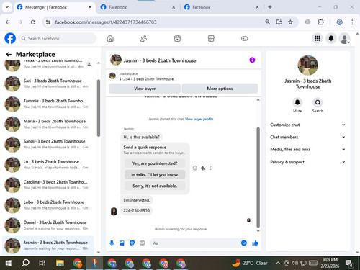Open the Chrome zoom magnifier icon
The image size is (360, 270).
pos(268,22)
